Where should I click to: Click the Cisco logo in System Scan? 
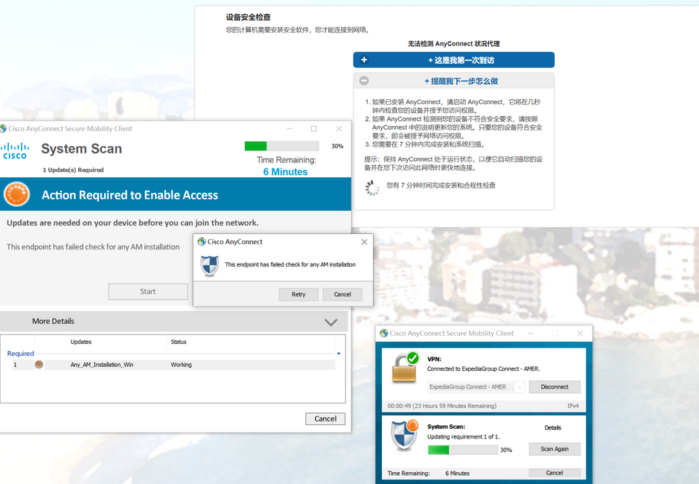[x=15, y=150]
